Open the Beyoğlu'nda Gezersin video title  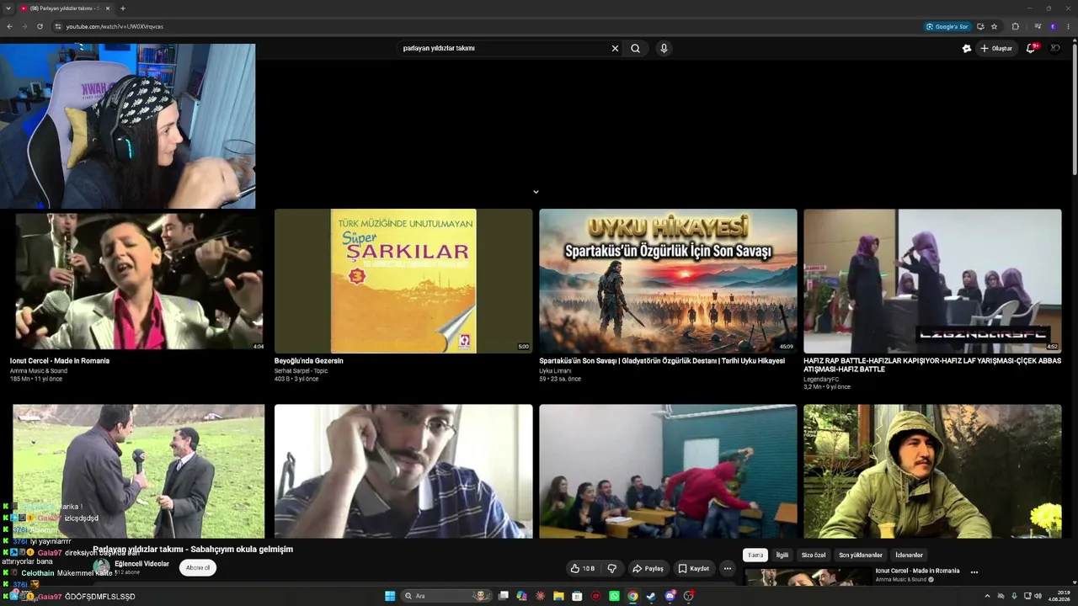309,361
